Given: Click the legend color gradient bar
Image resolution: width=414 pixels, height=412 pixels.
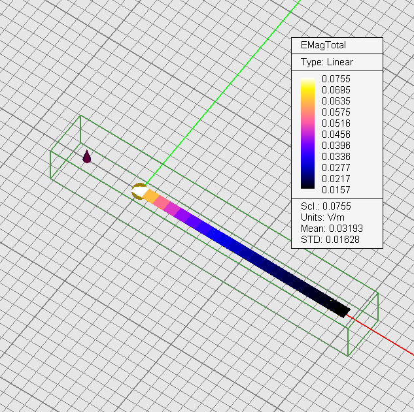Looking at the screenshot, I should (307, 135).
